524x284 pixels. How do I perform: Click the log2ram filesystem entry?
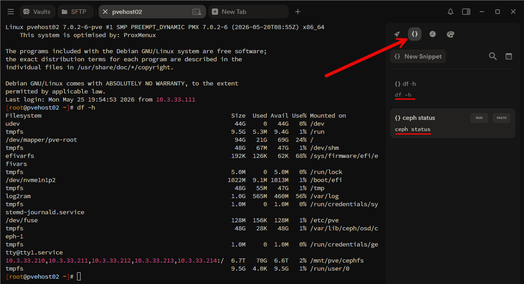pos(18,196)
